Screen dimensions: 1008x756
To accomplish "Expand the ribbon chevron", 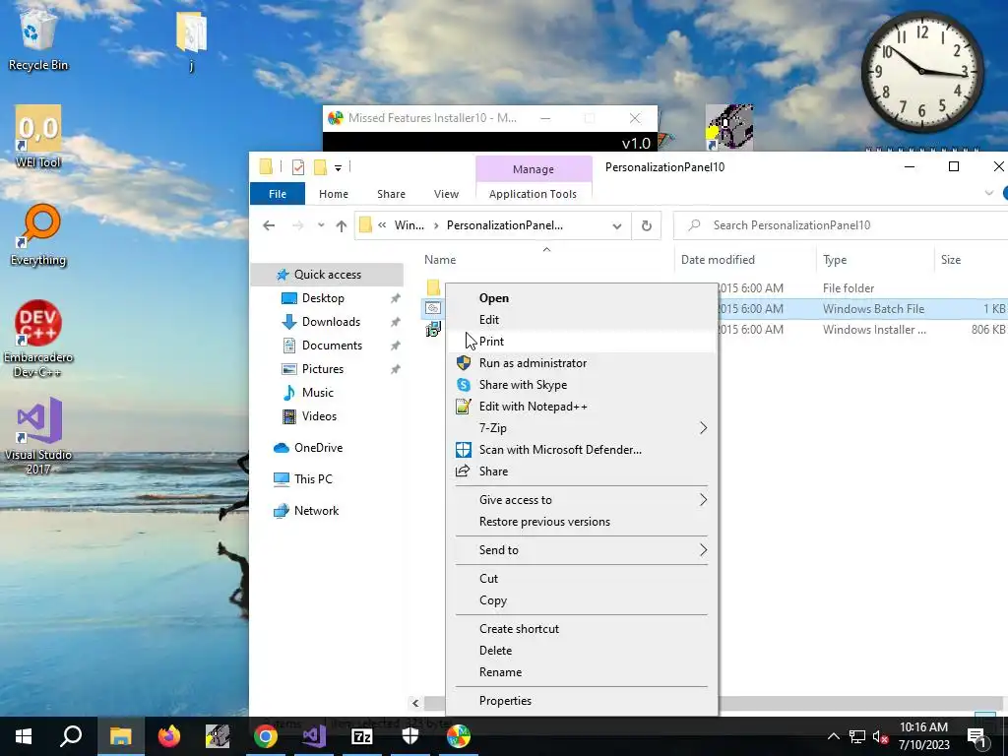I will pos(989,193).
